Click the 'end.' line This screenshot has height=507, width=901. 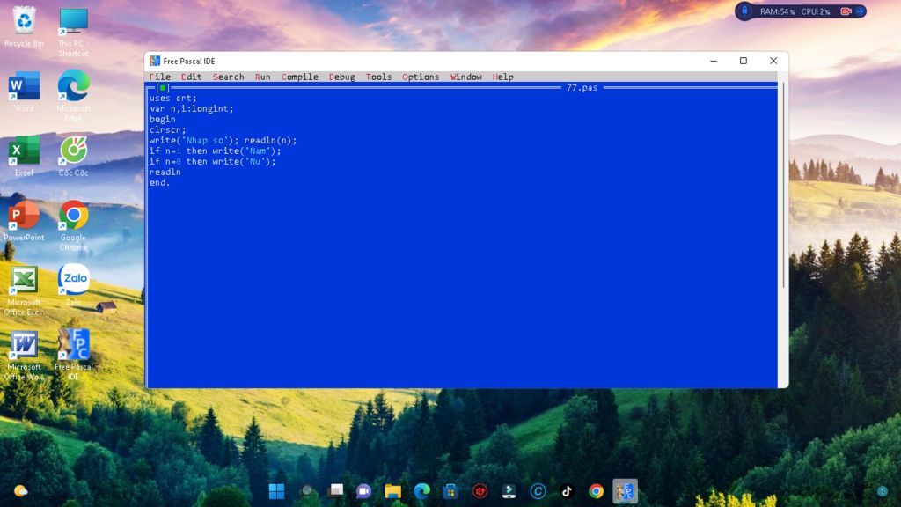point(160,182)
